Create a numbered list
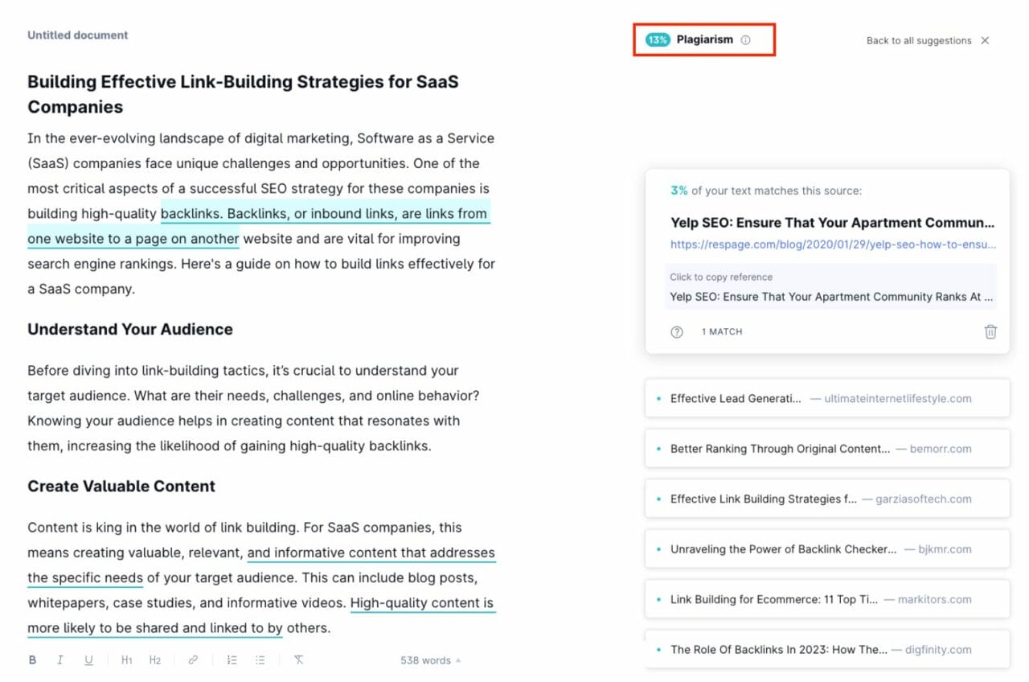The width and height of the screenshot is (1029, 682). point(232,659)
